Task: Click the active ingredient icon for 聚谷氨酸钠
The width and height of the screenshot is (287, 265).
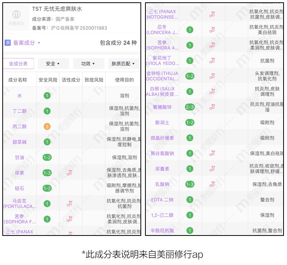Action: pos(212,153)
